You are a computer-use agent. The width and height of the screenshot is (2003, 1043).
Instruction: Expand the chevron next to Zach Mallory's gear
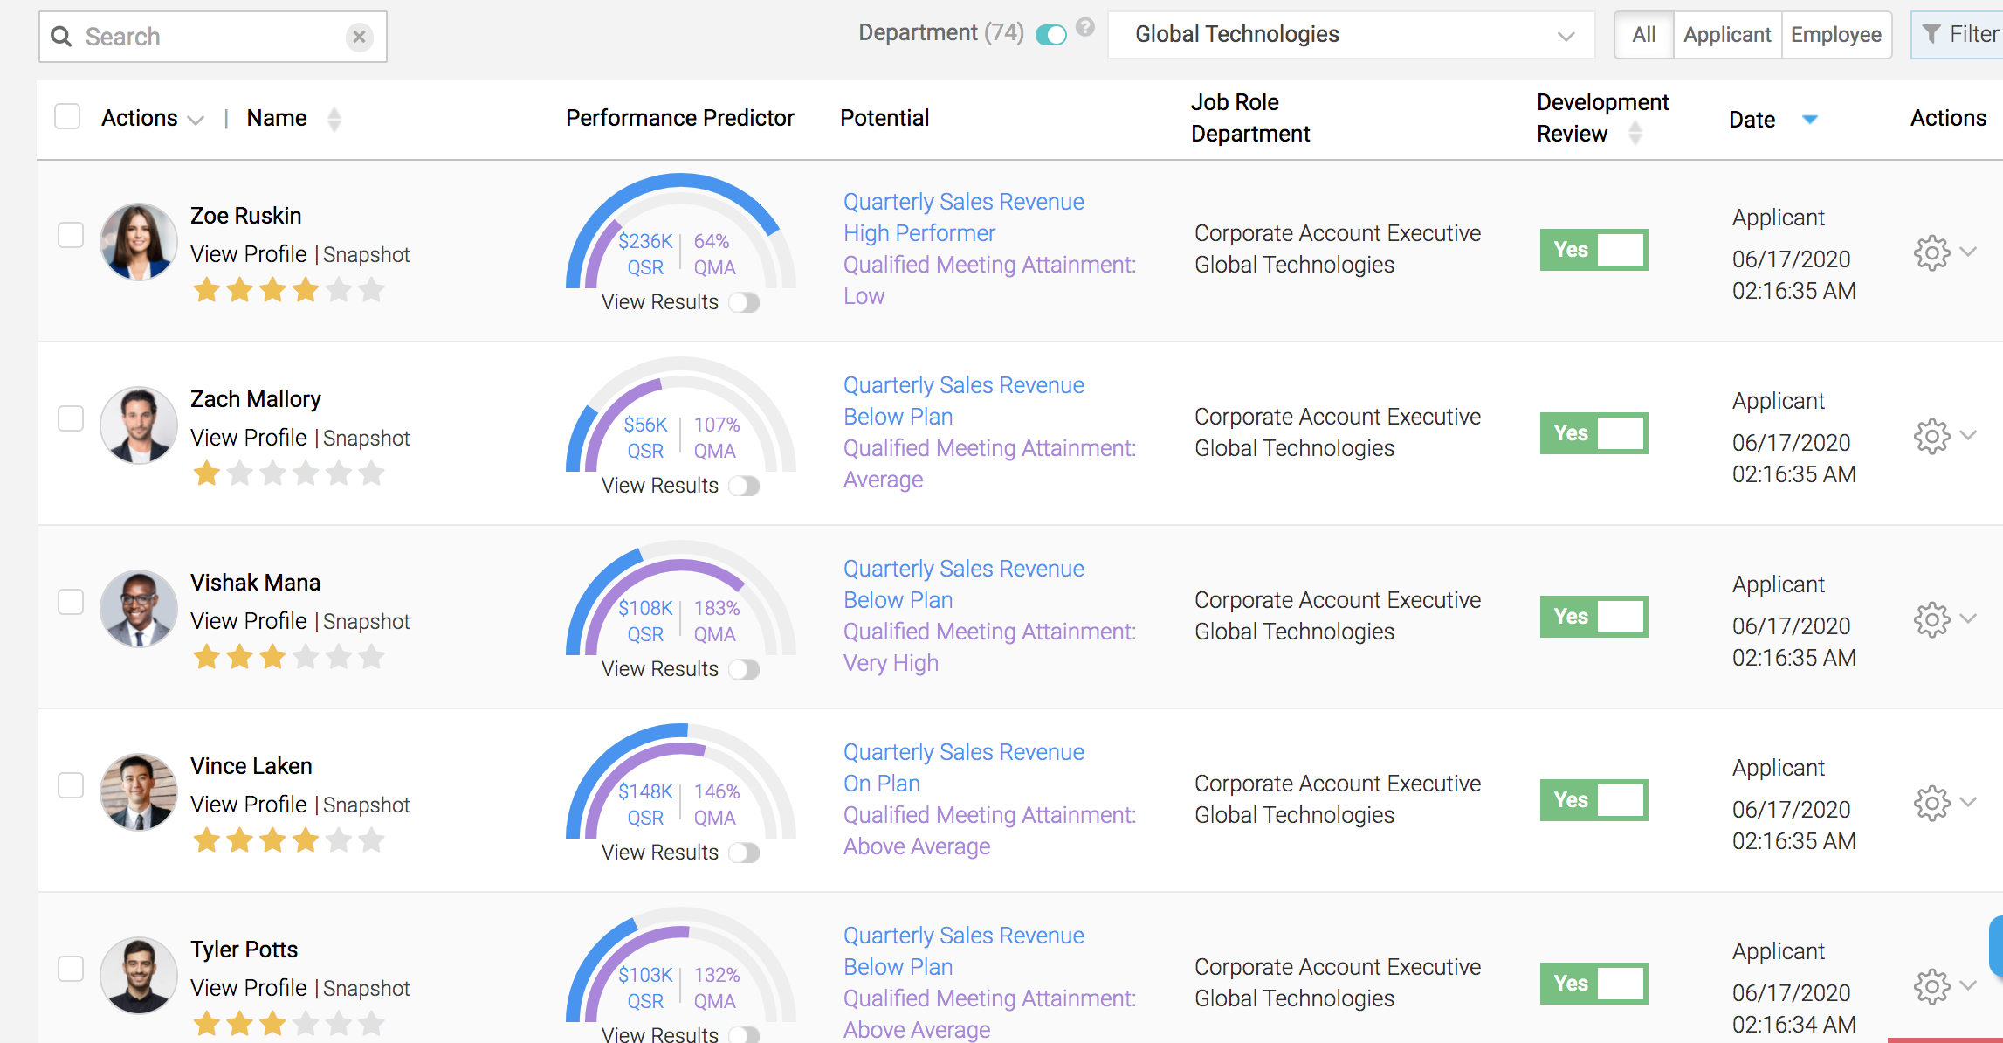[1968, 435]
